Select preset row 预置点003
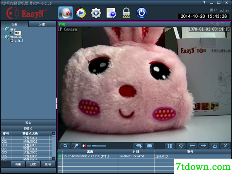232x174 pixels. click(26, 145)
